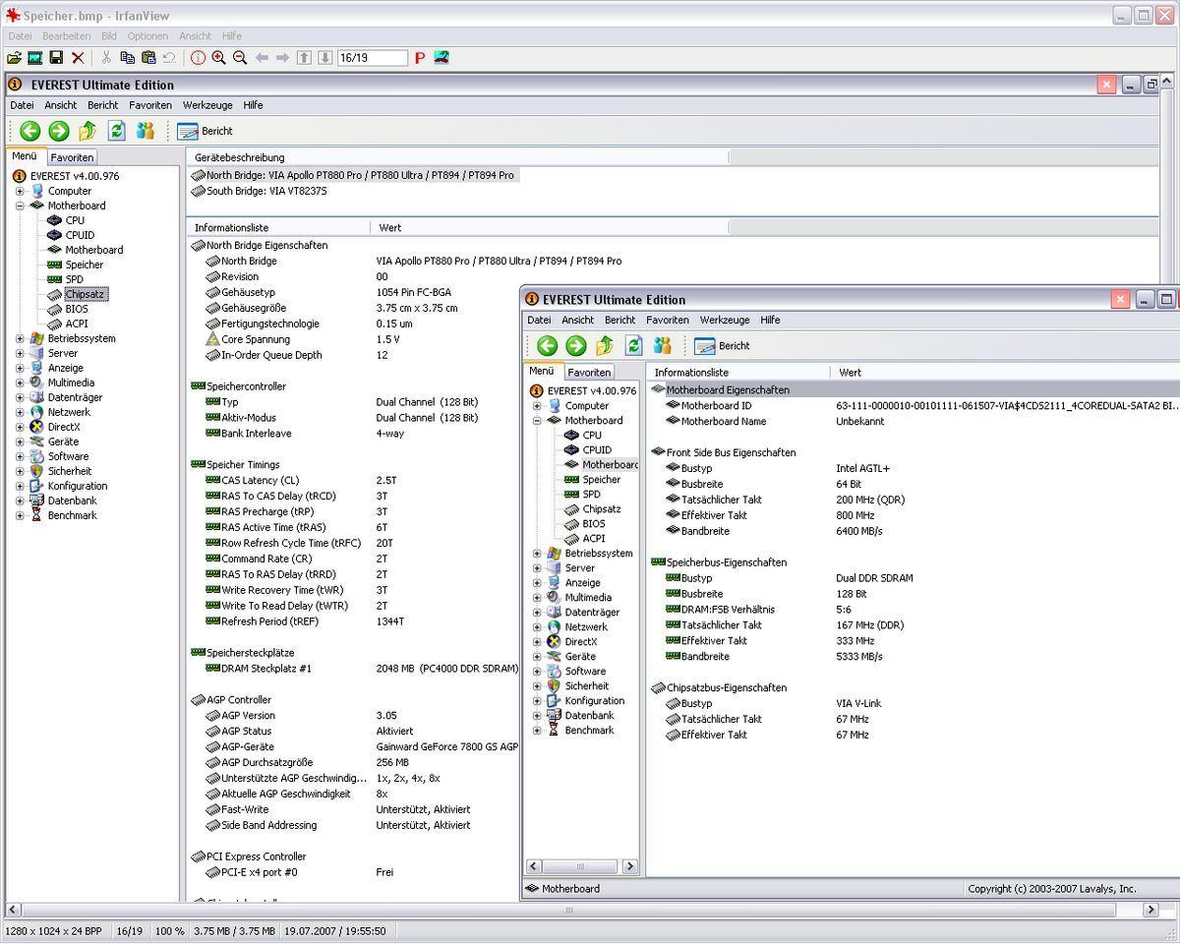Click the IrfanView paste icon
The width and height of the screenshot is (1180, 944).
click(148, 58)
